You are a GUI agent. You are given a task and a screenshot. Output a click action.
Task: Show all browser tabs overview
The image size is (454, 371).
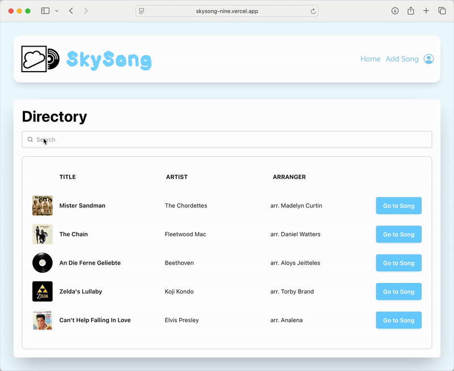click(442, 10)
